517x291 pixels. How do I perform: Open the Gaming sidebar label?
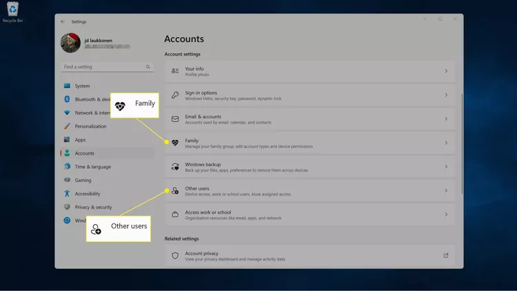click(x=83, y=181)
